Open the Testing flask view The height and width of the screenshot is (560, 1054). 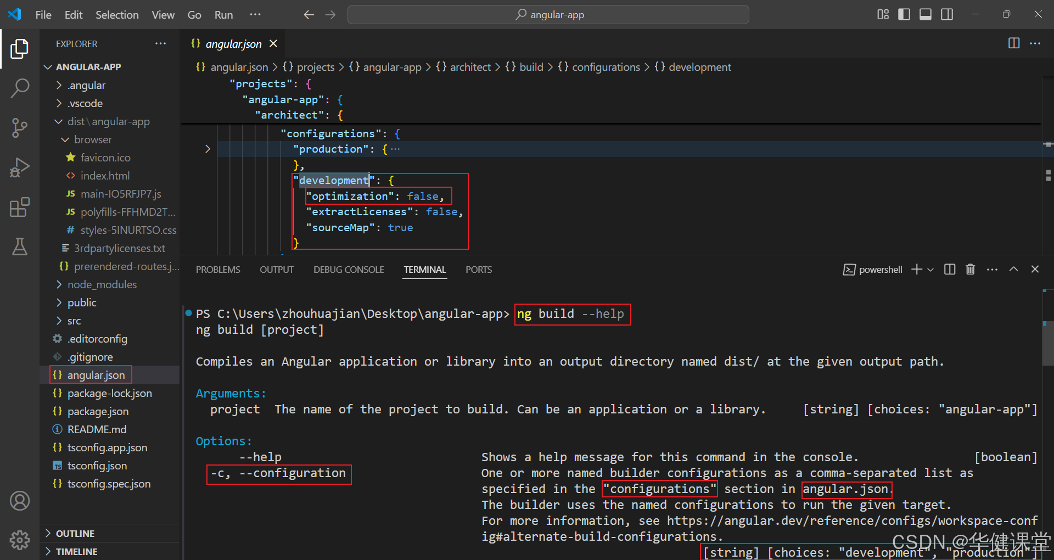click(x=20, y=247)
